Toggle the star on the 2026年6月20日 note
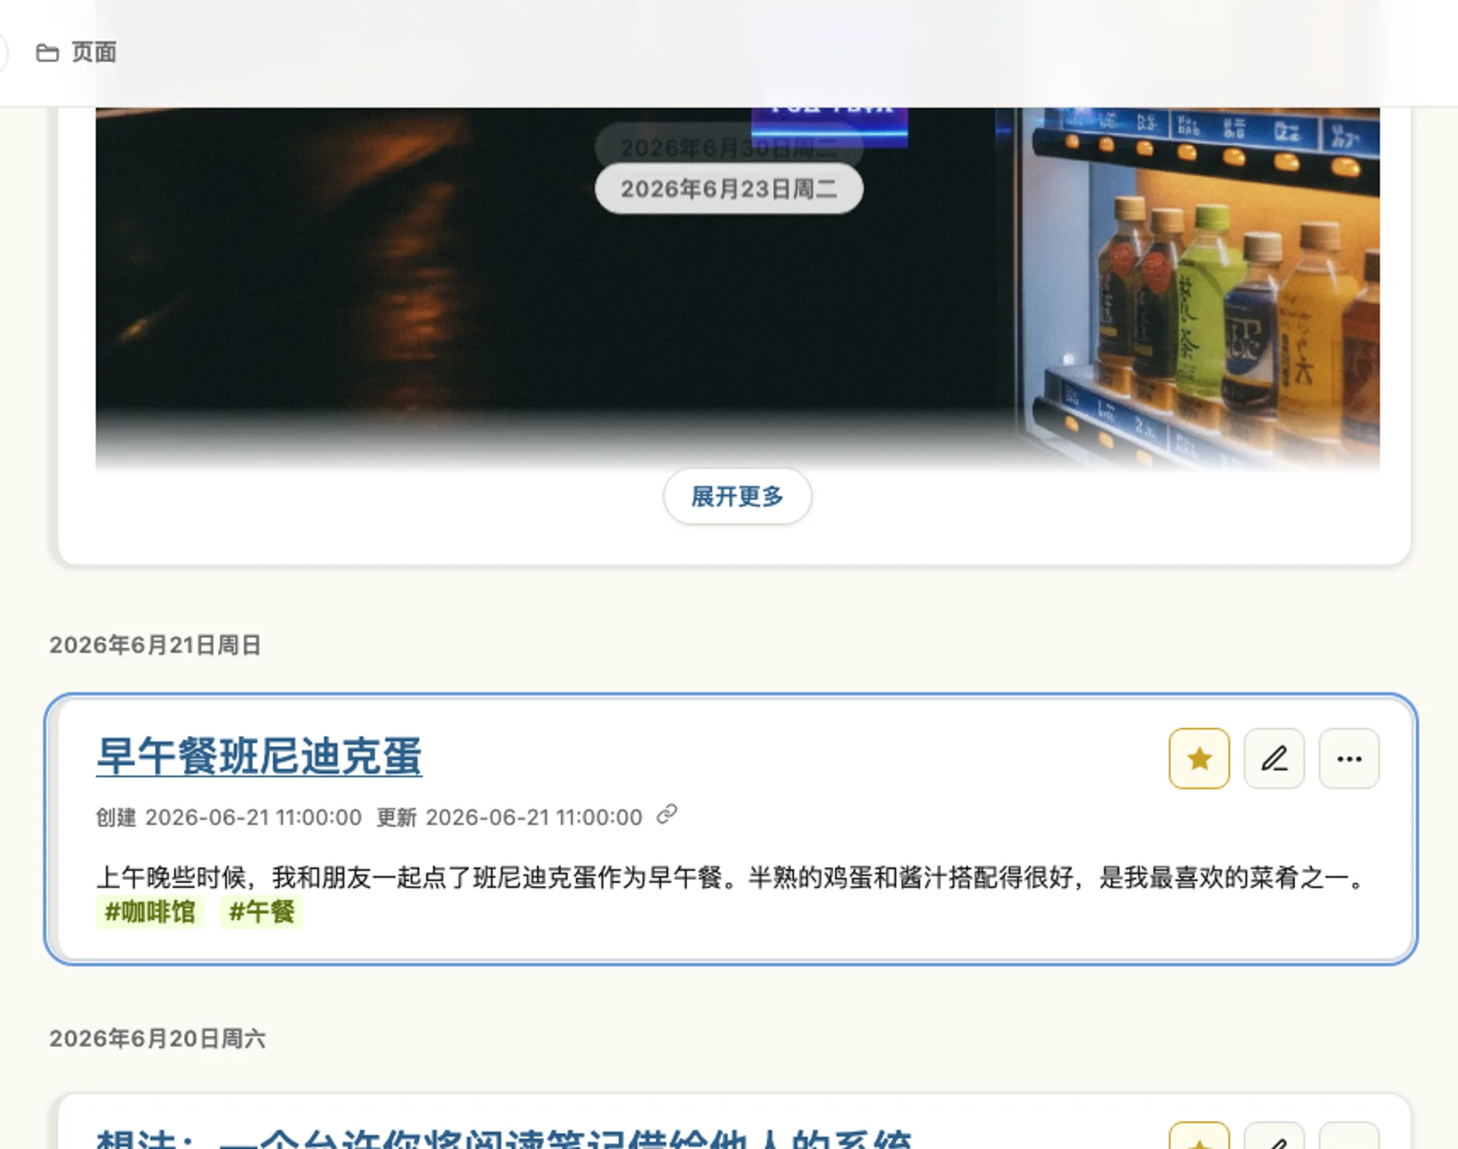The height and width of the screenshot is (1149, 1458). click(x=1199, y=1135)
